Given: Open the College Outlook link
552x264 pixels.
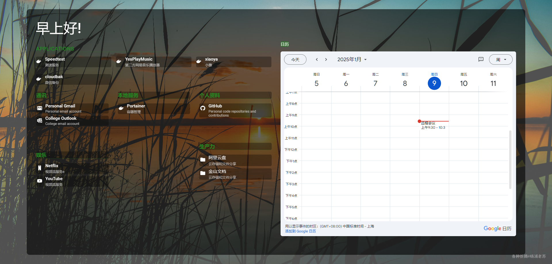Looking at the screenshot, I should [72, 121].
